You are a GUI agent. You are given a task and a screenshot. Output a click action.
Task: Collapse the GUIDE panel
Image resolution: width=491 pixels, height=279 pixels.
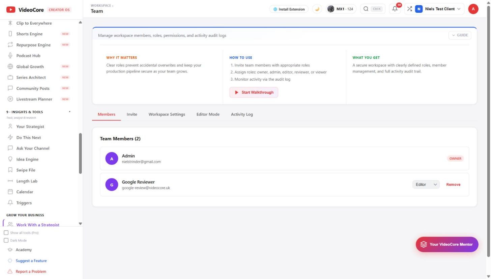pyautogui.click(x=460, y=35)
